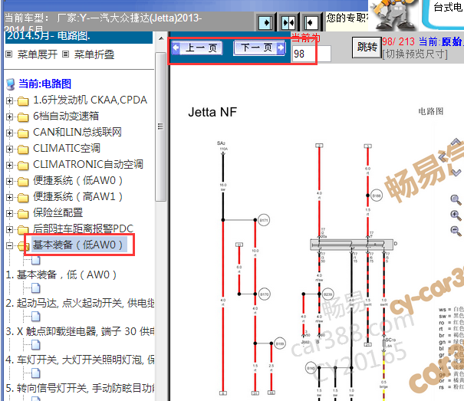464x401 pixels.
Task: Click the folder icon for 便捷系统（高AW1）
Action: tap(23, 198)
